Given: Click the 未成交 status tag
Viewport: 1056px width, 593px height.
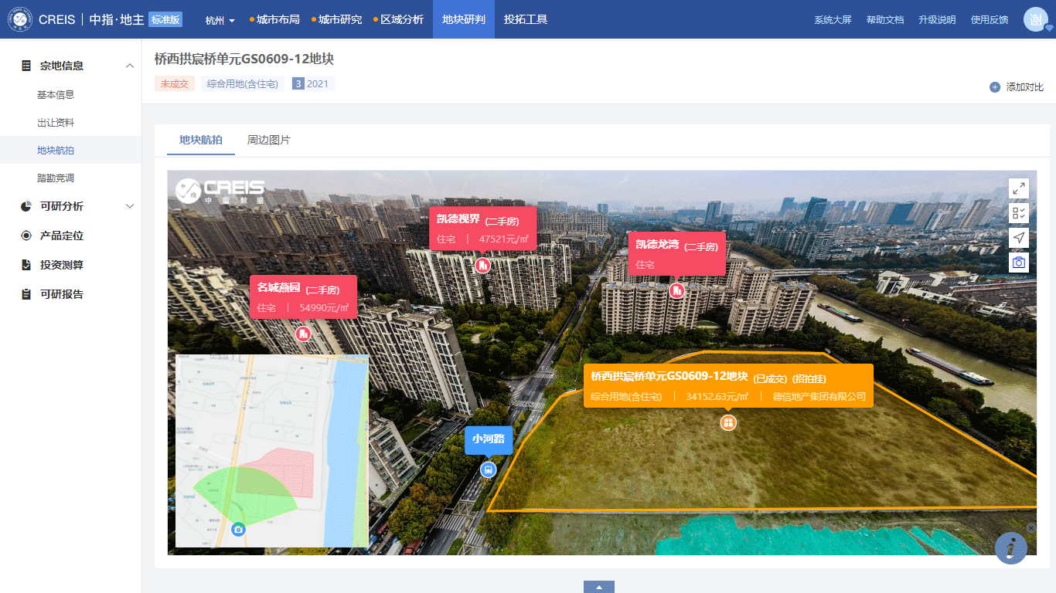Looking at the screenshot, I should click(x=175, y=83).
